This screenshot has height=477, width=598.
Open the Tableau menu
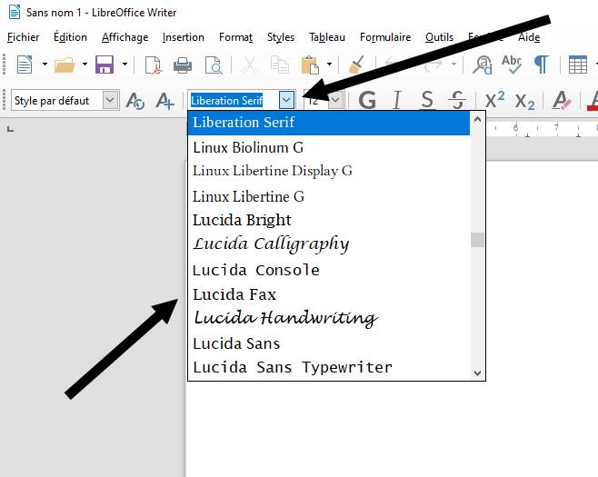pyautogui.click(x=326, y=37)
